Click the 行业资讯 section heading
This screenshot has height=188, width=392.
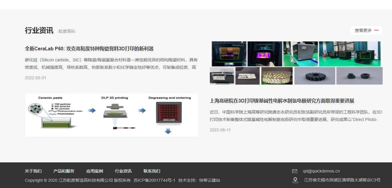[39, 30]
